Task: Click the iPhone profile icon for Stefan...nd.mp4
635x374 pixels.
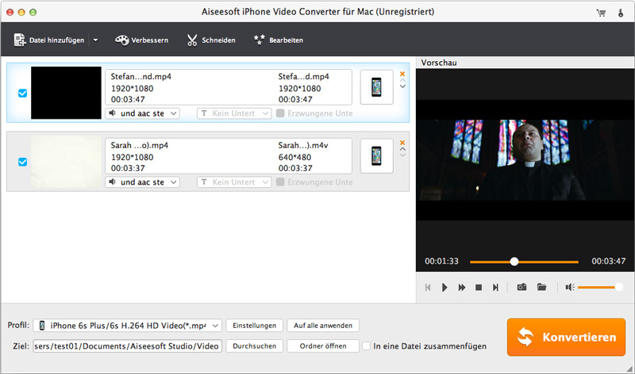Action: tap(376, 87)
